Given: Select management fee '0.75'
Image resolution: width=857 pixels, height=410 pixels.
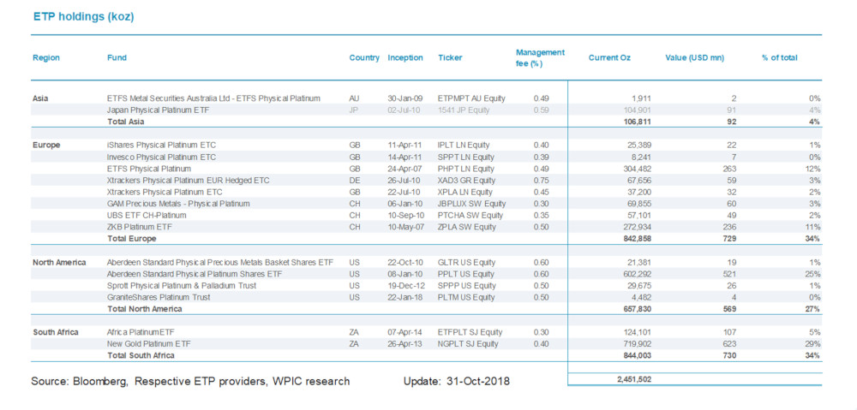Looking at the screenshot, I should pyautogui.click(x=541, y=180).
